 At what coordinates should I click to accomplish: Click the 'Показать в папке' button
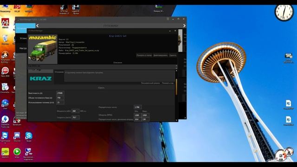[x=144, y=55]
